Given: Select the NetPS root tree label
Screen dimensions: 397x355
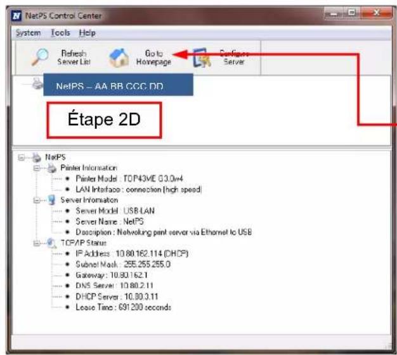Looking at the screenshot, I should pyautogui.click(x=55, y=157).
